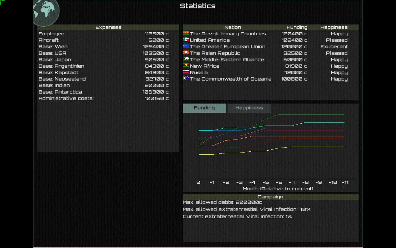Select the New Africa nation name
Viewport: 396px width, 248px height.
coord(204,66)
